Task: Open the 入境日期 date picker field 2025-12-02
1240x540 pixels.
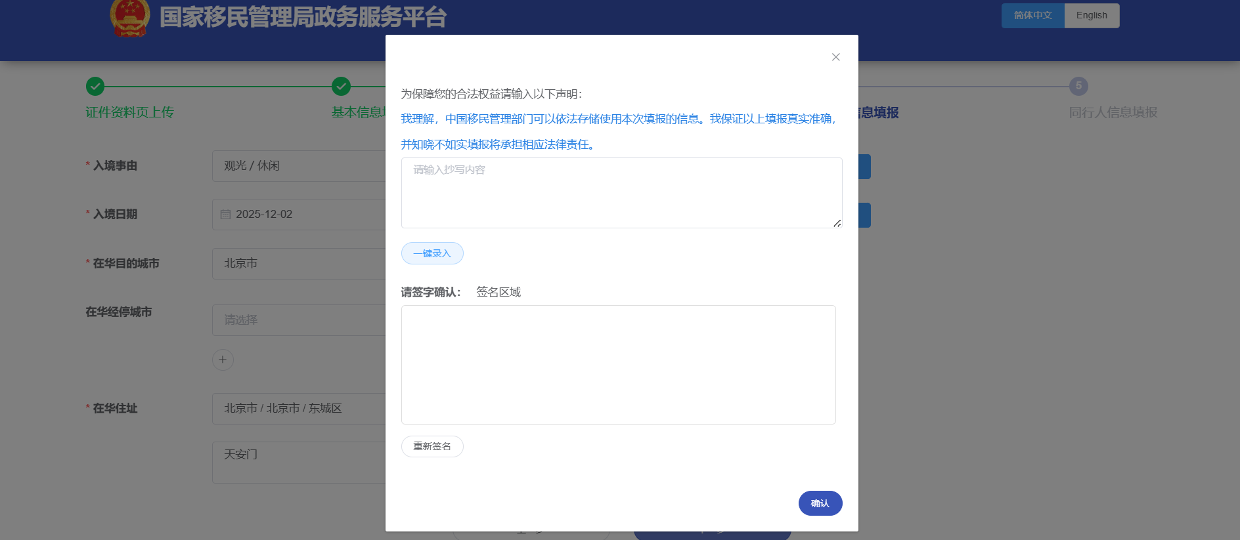Action: click(x=299, y=215)
